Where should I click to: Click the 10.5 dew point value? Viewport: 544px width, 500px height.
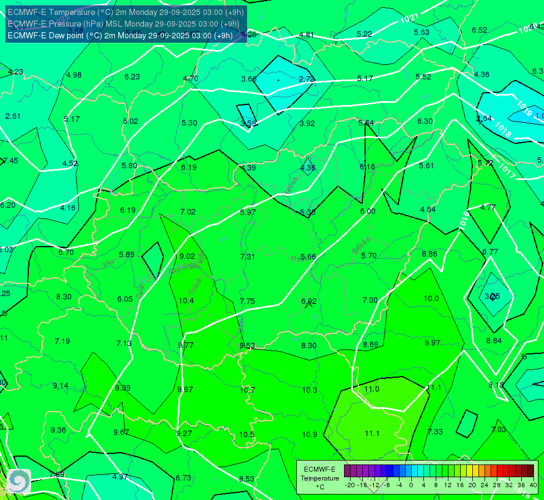coord(247,434)
